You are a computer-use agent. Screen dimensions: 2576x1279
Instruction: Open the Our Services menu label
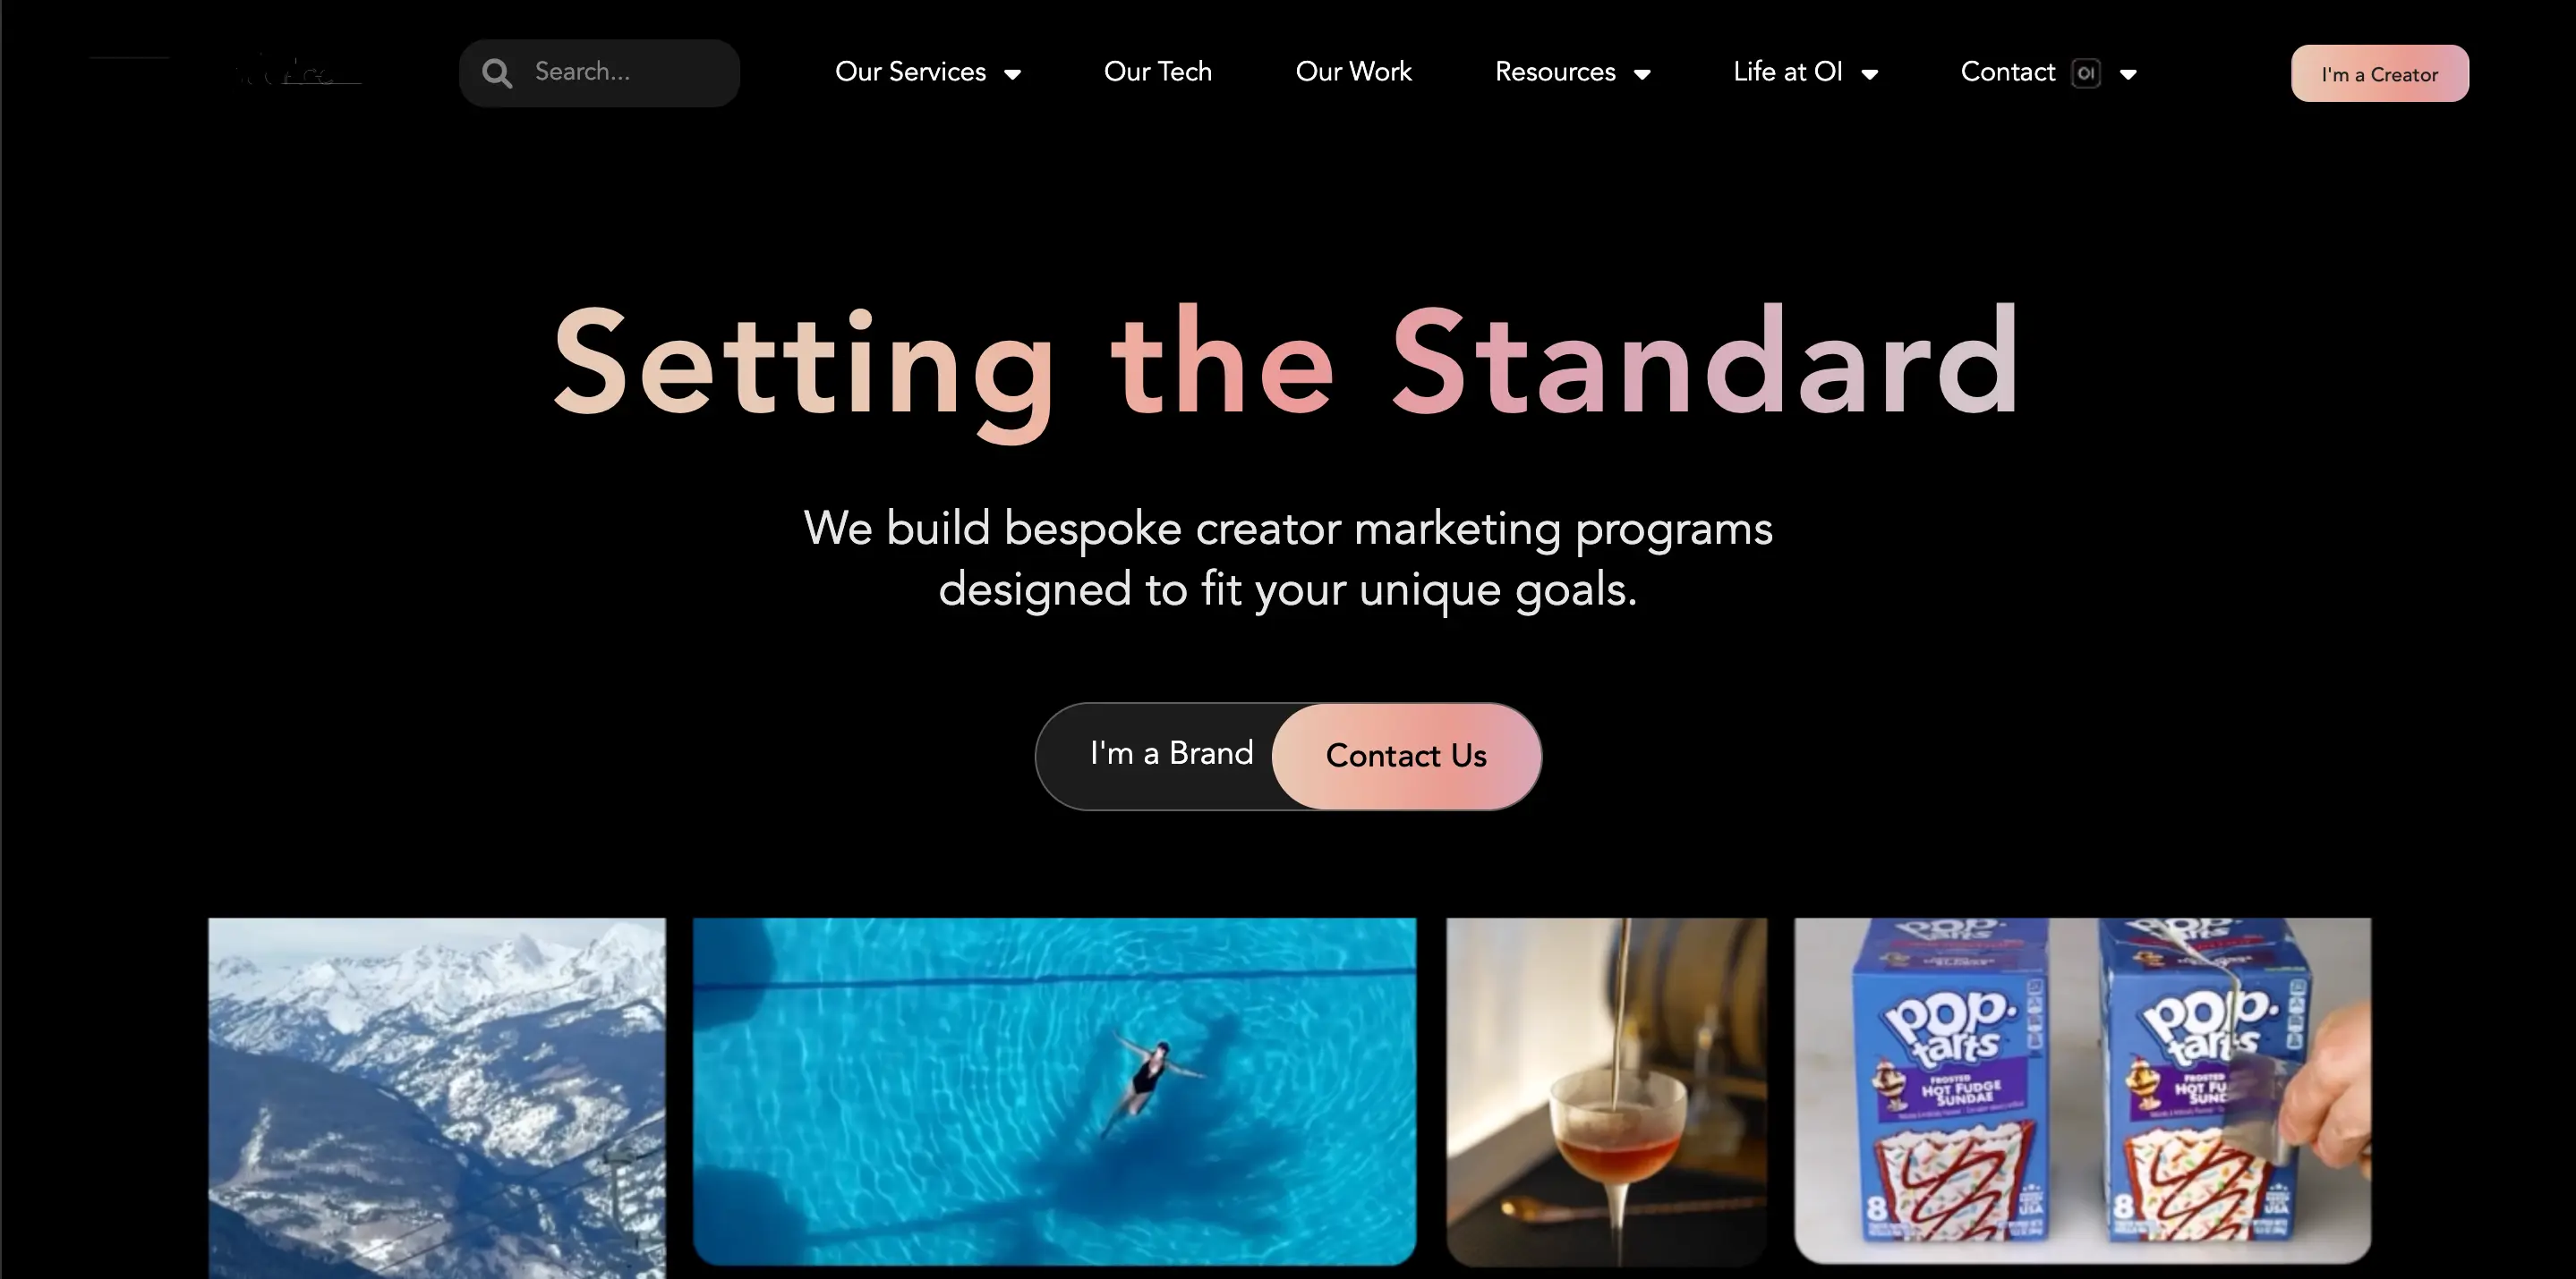pos(910,72)
